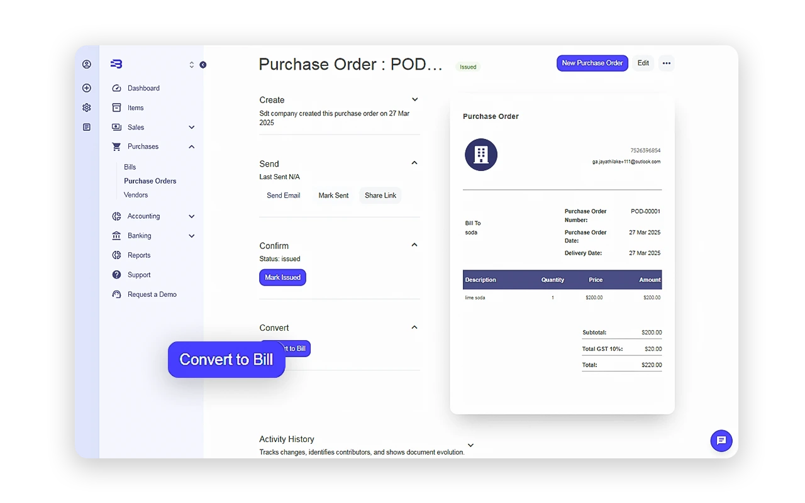The height and width of the screenshot is (503, 805).
Task: Click Mark Issued button
Action: click(283, 277)
